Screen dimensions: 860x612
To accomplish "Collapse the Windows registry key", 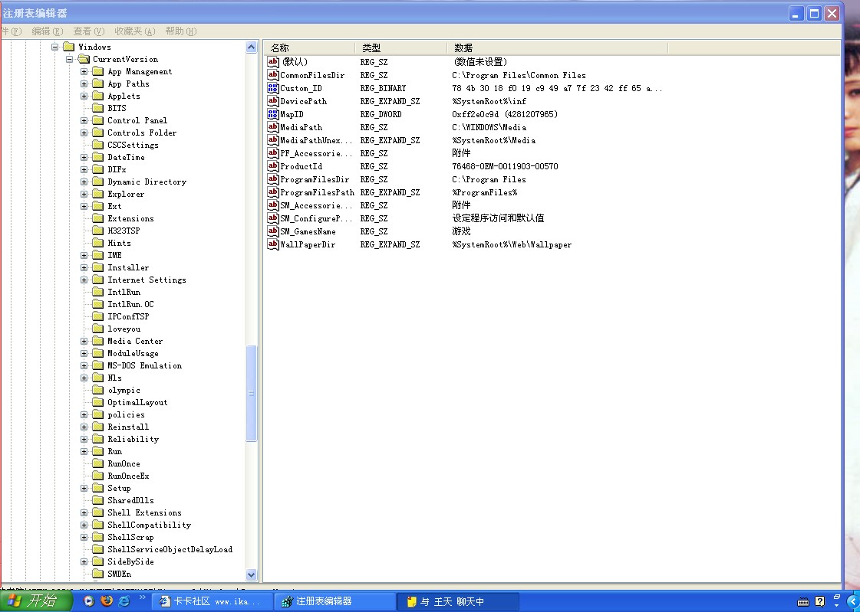I will pyautogui.click(x=54, y=47).
